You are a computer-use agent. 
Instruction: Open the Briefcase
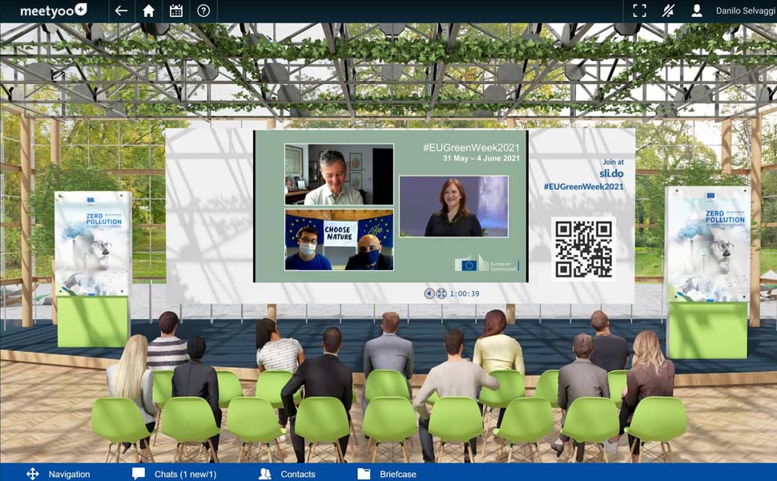pos(387,474)
